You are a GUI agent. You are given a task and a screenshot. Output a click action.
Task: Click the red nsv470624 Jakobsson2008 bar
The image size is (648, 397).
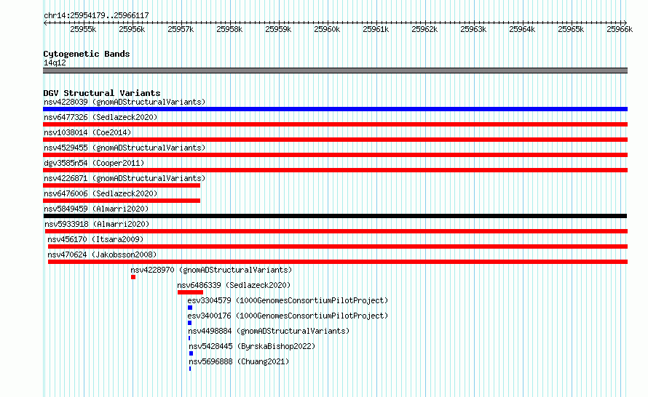[338, 262]
